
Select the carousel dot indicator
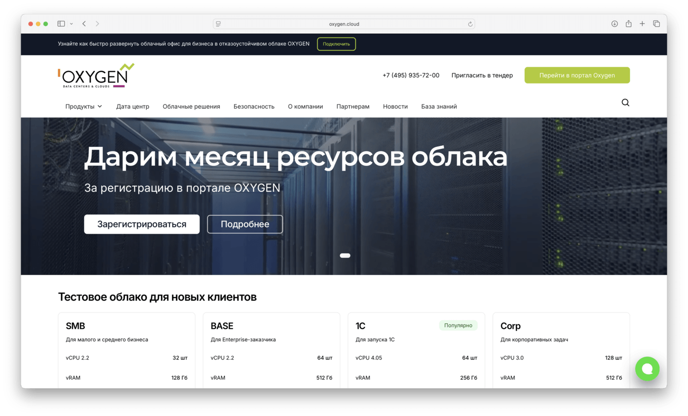(x=345, y=255)
